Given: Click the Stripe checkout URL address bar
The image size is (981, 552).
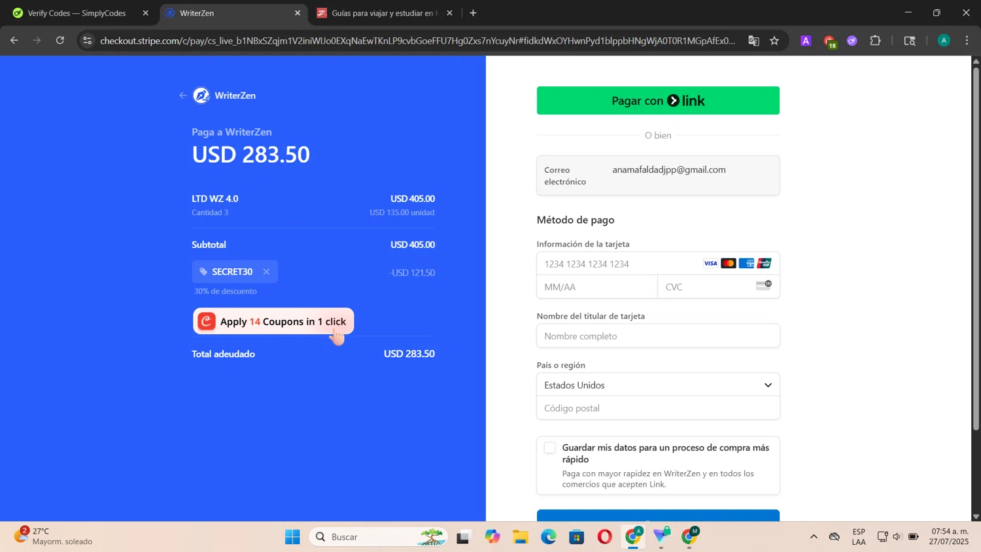Looking at the screenshot, I should coord(417,41).
